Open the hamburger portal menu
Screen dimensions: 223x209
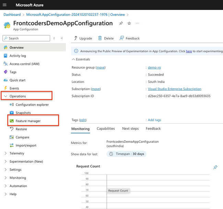[x=4, y=5]
